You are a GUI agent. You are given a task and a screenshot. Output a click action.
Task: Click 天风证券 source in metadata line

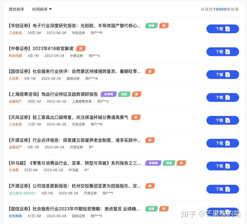tap(78, 124)
